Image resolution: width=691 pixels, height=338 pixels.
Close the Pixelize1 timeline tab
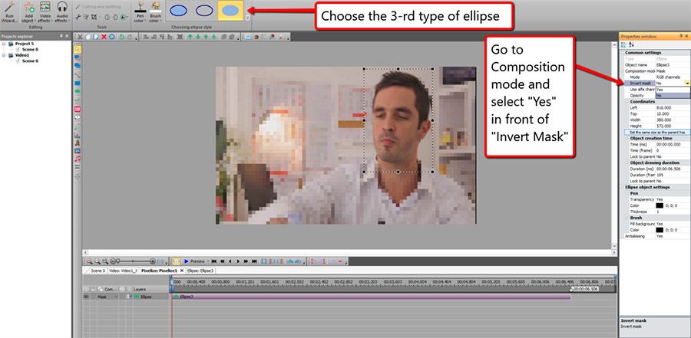click(182, 271)
